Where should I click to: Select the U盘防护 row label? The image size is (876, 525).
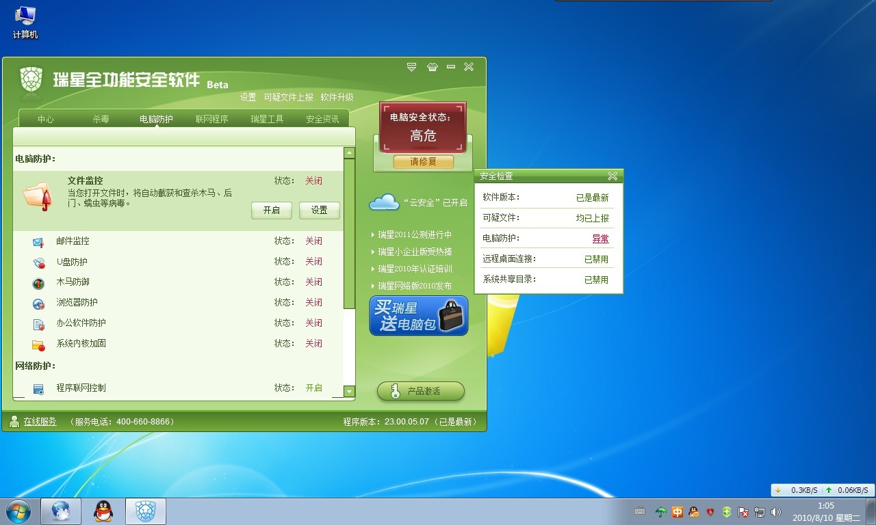[x=72, y=262]
